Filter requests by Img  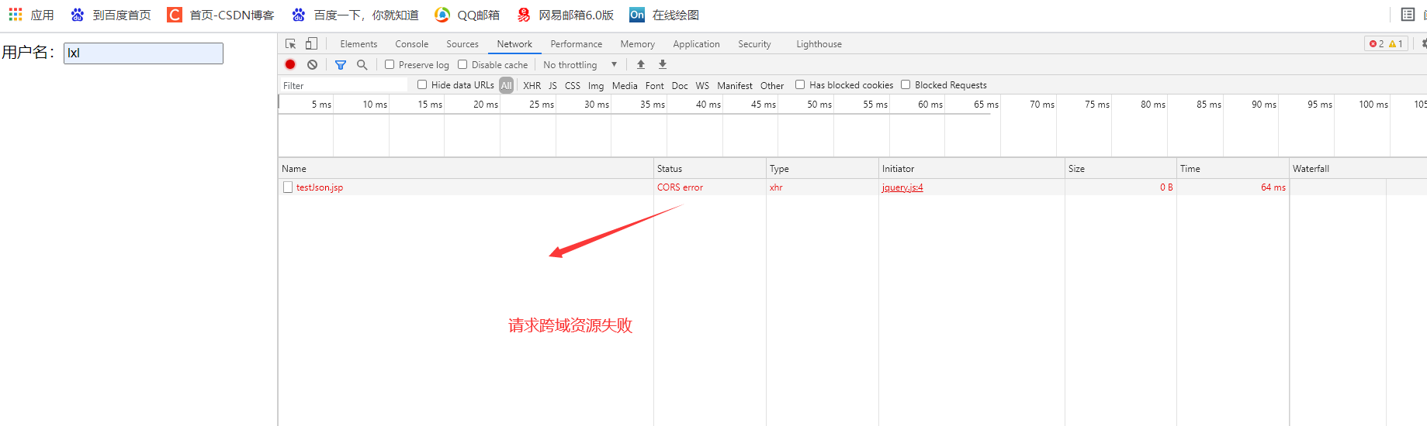tap(596, 86)
